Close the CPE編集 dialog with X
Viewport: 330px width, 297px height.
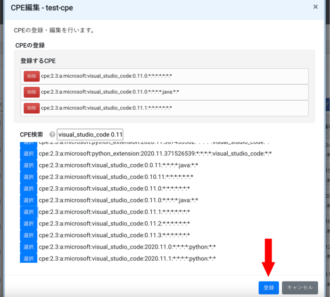pyautogui.click(x=315, y=7)
